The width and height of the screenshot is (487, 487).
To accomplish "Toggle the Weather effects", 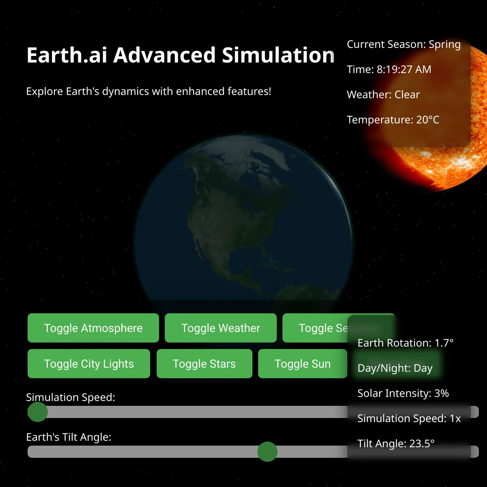I will pos(221,328).
